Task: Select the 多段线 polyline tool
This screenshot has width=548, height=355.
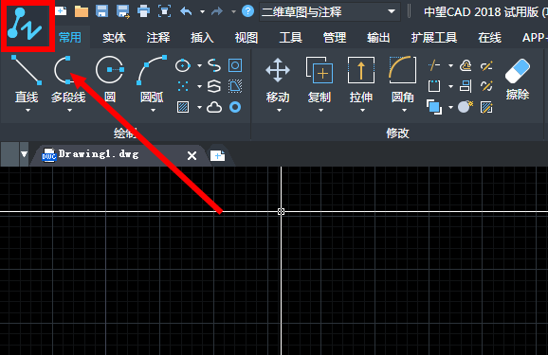Action: pos(68,79)
